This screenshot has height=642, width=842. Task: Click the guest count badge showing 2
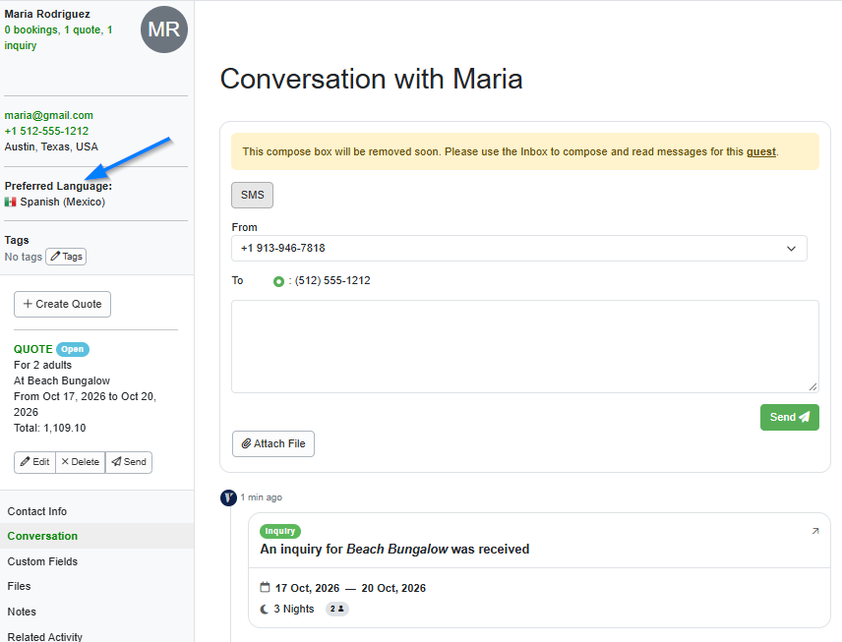point(337,609)
